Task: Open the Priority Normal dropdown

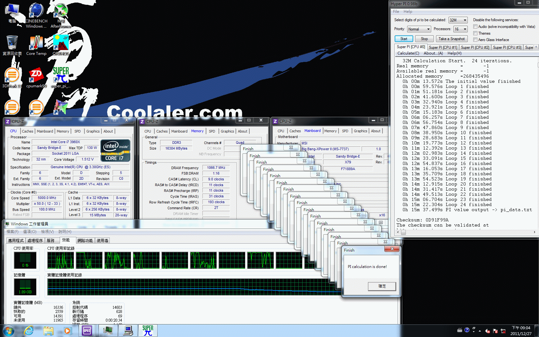Action: tap(419, 29)
